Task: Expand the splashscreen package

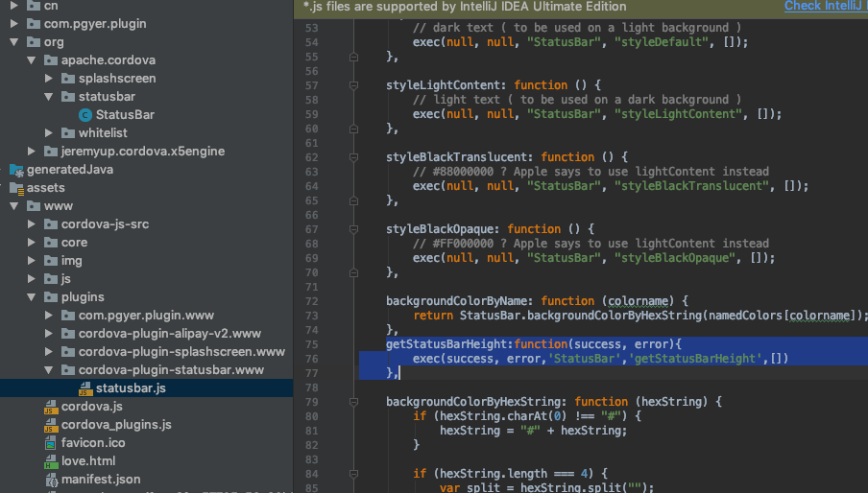Action: (49, 79)
